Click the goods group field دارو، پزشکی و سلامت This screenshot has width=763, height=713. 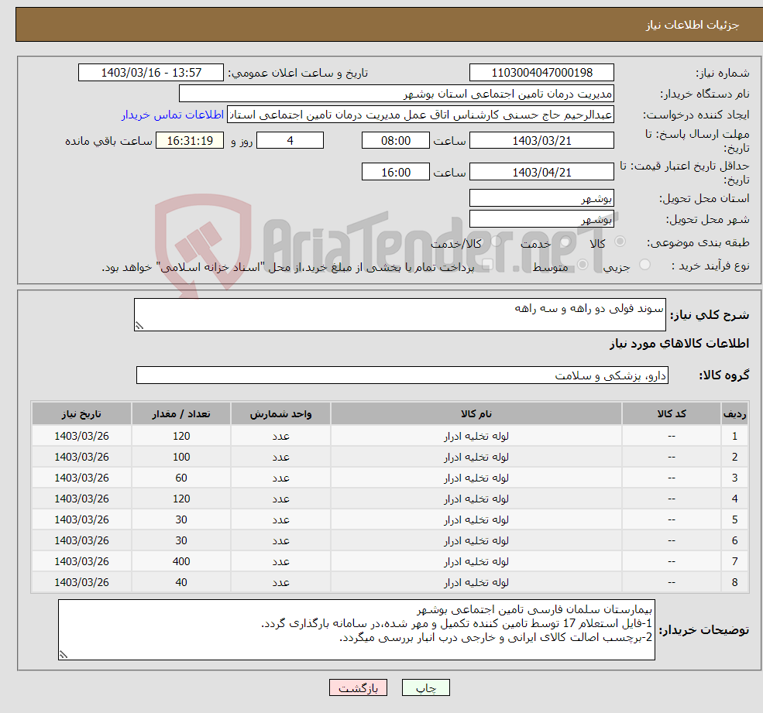click(403, 375)
